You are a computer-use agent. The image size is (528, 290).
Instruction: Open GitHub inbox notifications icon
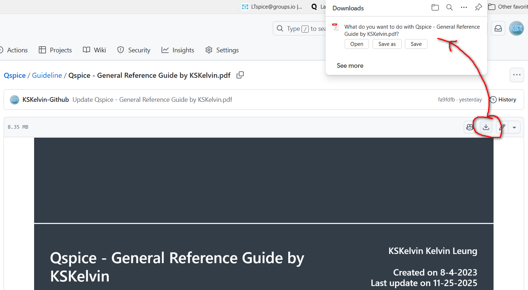pos(498,29)
